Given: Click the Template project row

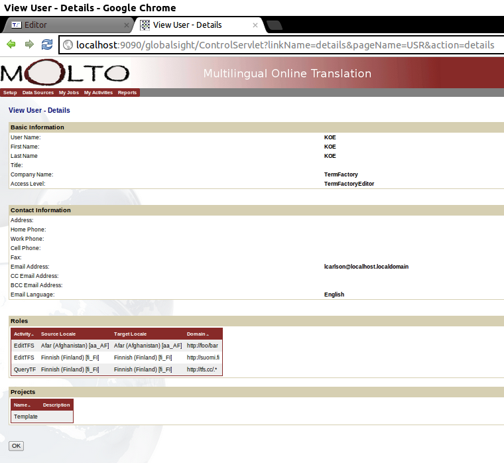Looking at the screenshot, I should [42, 417].
